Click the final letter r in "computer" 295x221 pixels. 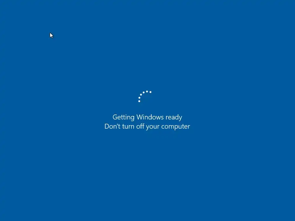(x=189, y=127)
